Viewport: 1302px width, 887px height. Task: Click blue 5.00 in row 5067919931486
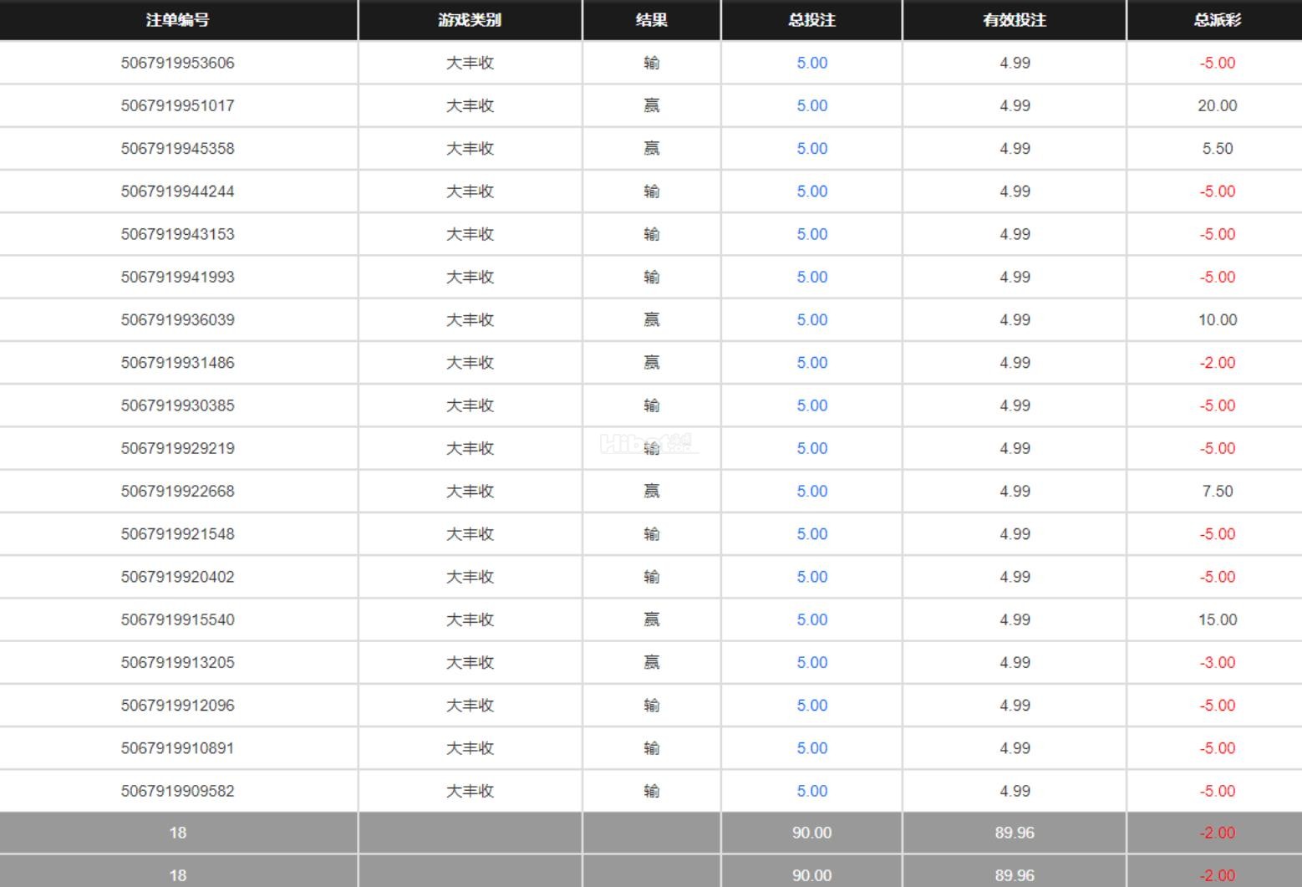point(811,362)
